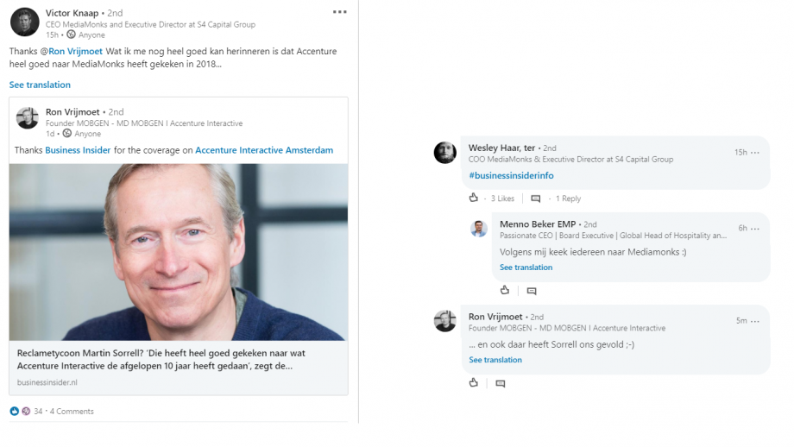Open the Business Insider mention link
Viewport: 794px width, 447px height.
point(78,150)
